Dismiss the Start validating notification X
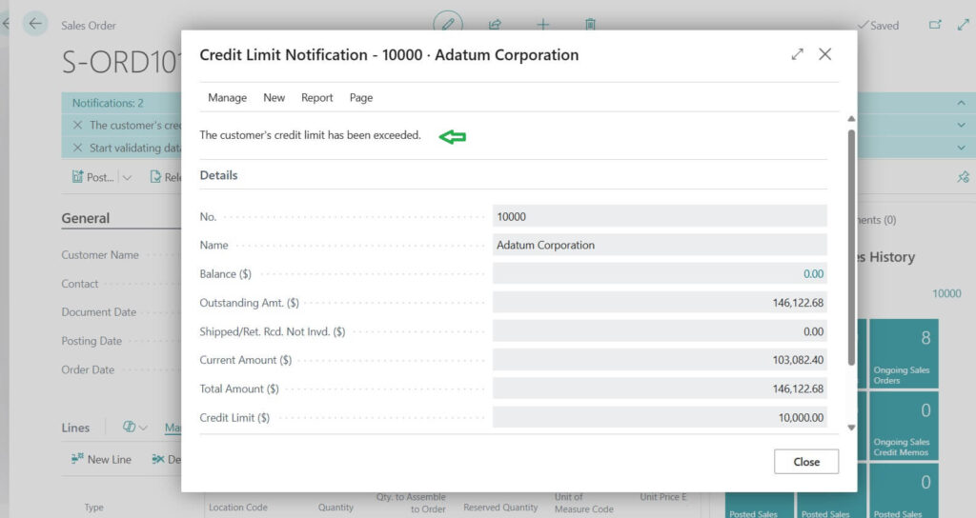 pos(77,148)
